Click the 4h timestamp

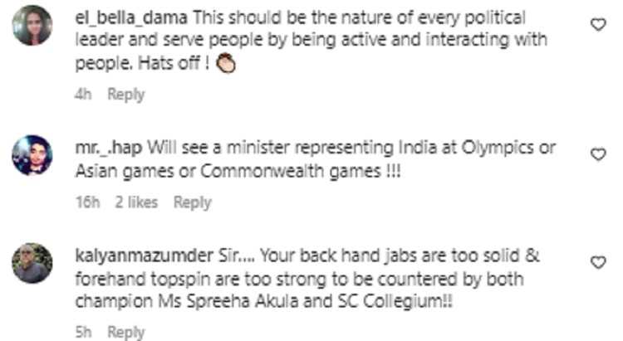click(83, 94)
